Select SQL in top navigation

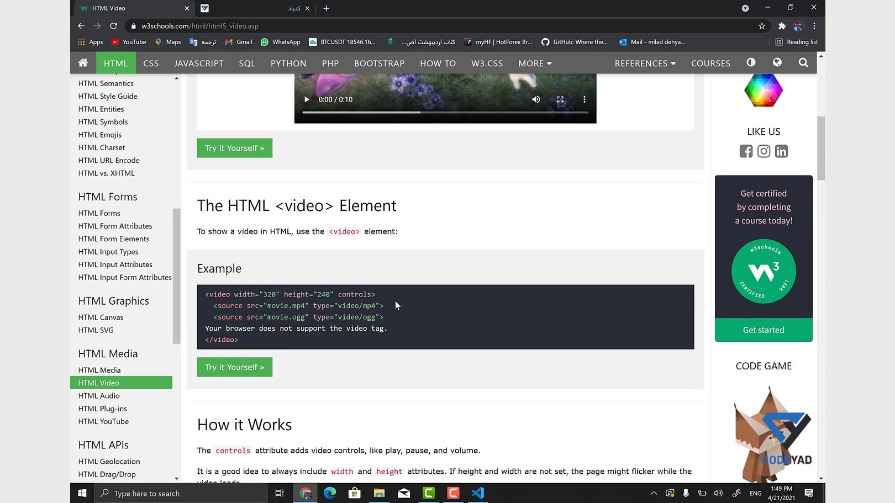[247, 63]
